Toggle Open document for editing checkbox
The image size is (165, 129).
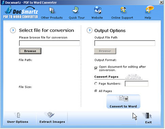click(96, 68)
